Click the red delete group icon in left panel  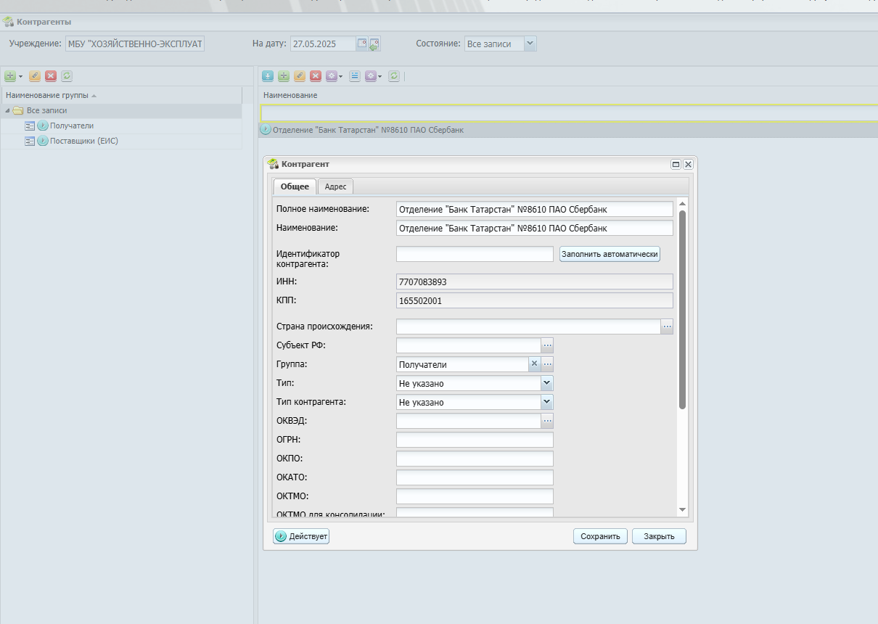pyautogui.click(x=51, y=75)
